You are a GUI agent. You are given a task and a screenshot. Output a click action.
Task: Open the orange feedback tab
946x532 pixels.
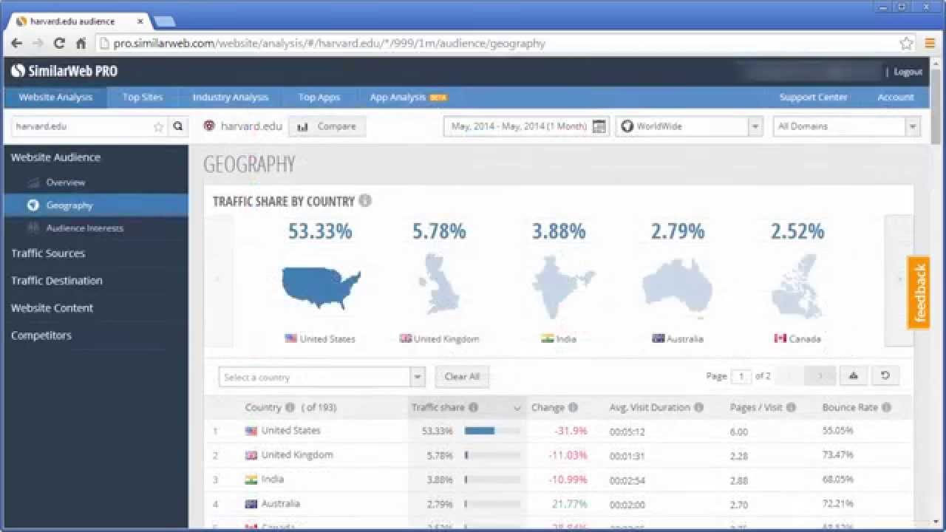919,293
